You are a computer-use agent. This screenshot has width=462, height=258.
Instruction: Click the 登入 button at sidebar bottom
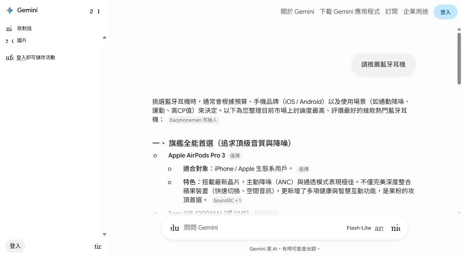coord(15,246)
